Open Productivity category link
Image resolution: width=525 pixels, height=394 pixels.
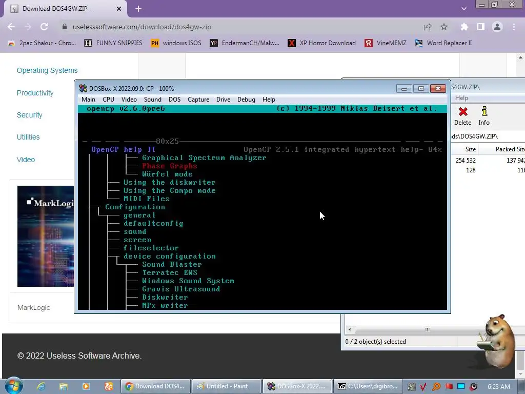coord(35,93)
